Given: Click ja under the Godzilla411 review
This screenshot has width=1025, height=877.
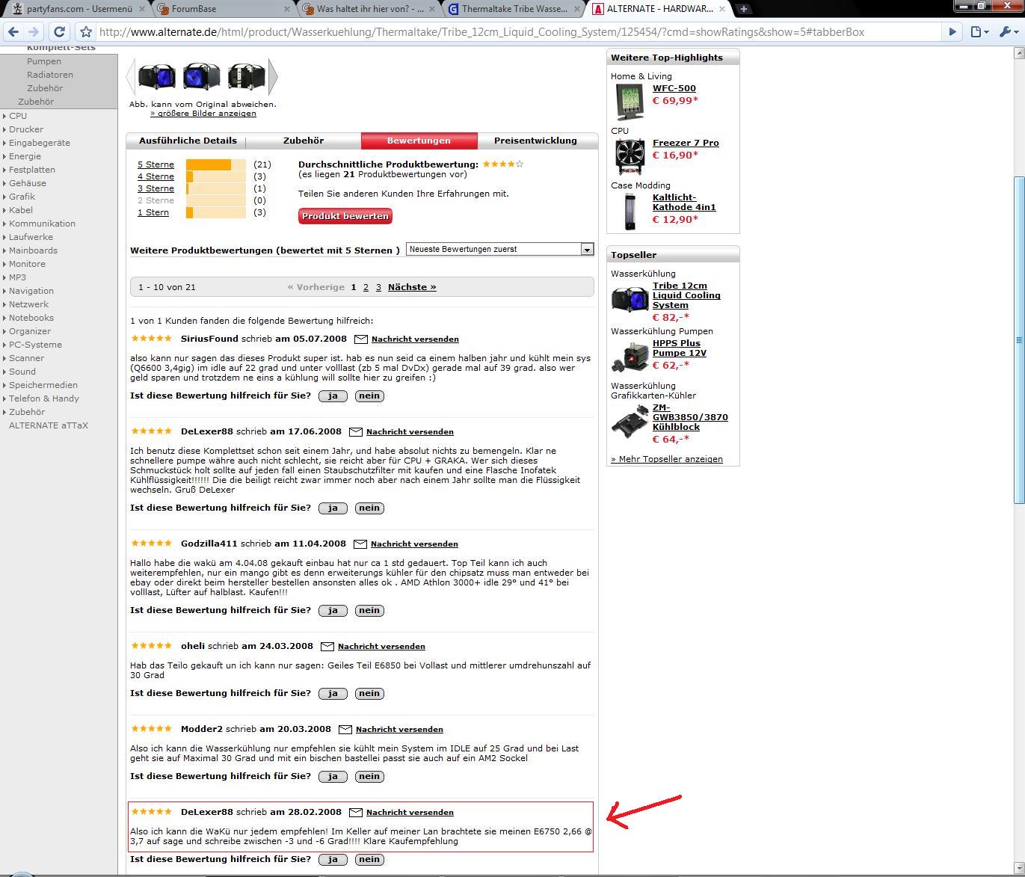Looking at the screenshot, I should 333,611.
